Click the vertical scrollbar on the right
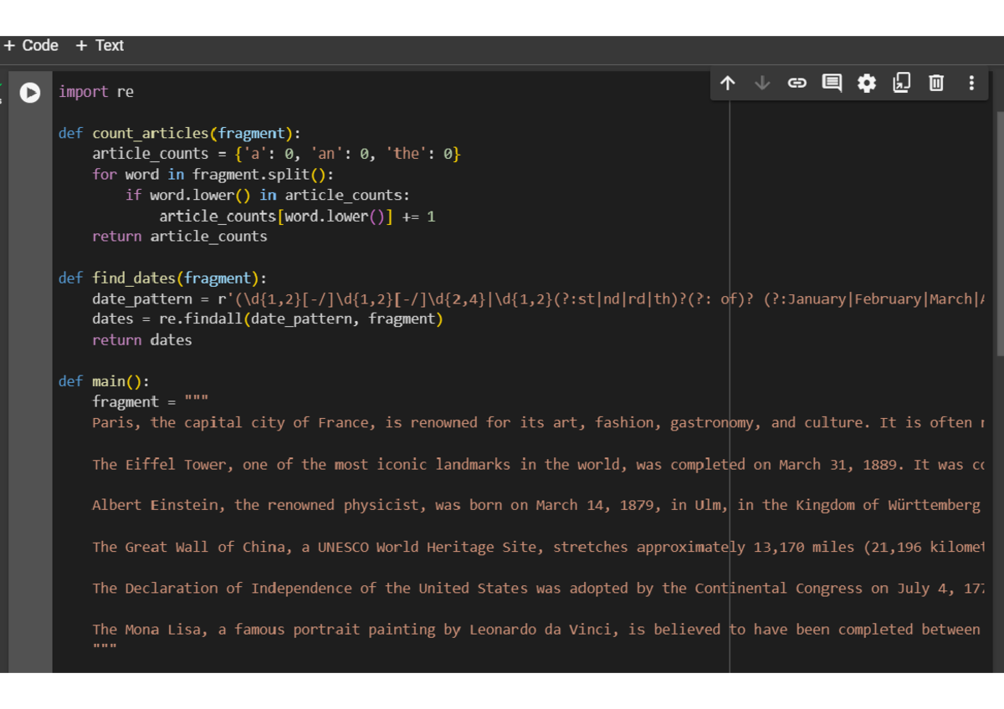Screen dimensions: 1004x709 point(999,234)
